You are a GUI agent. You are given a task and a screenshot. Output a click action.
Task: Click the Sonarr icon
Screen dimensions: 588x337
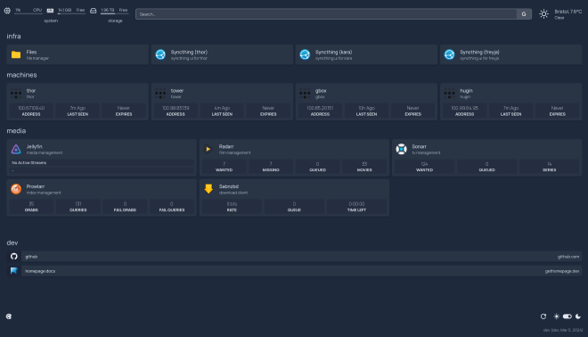(401, 150)
